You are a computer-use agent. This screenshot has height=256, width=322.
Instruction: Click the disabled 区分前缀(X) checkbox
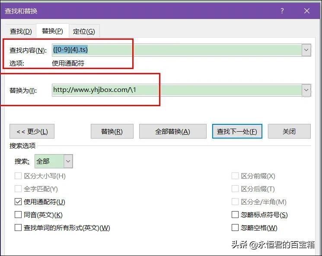(235, 176)
